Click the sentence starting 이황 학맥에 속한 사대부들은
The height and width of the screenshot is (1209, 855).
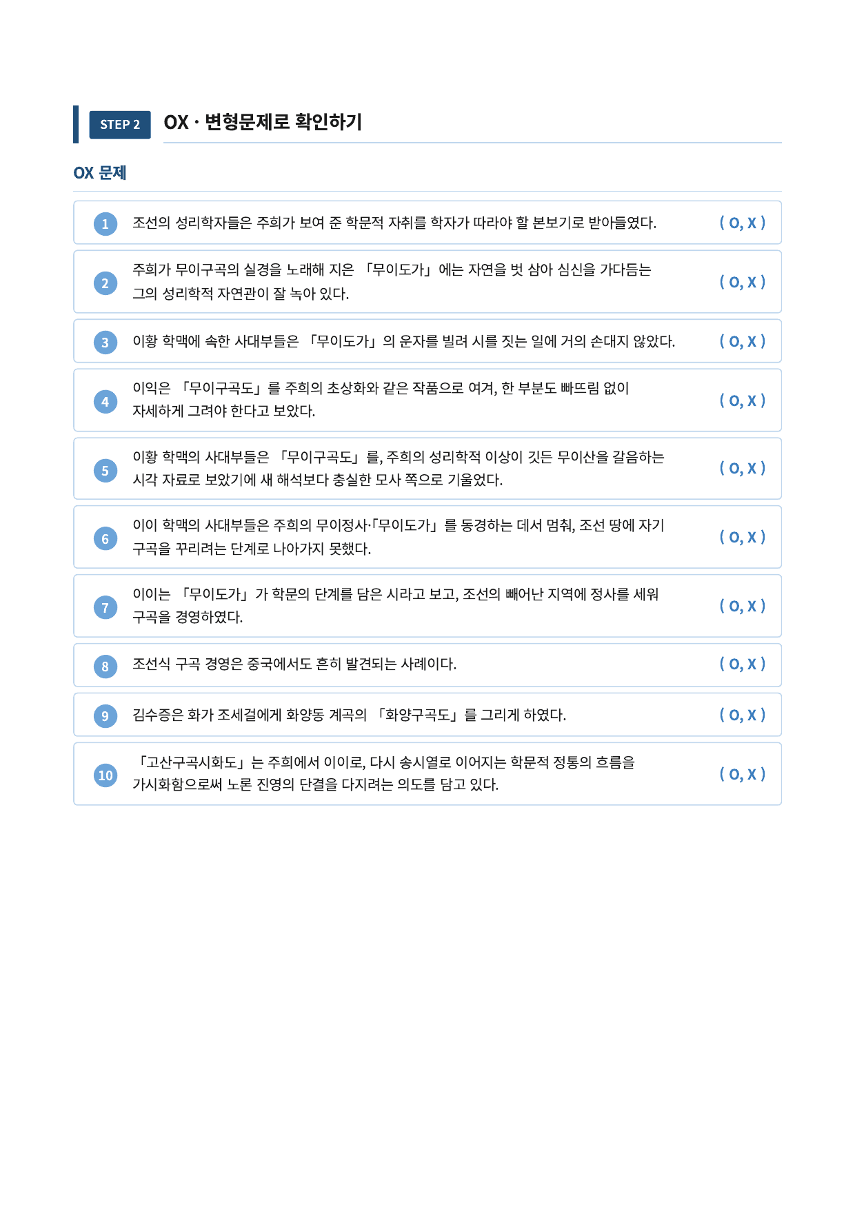tap(404, 341)
